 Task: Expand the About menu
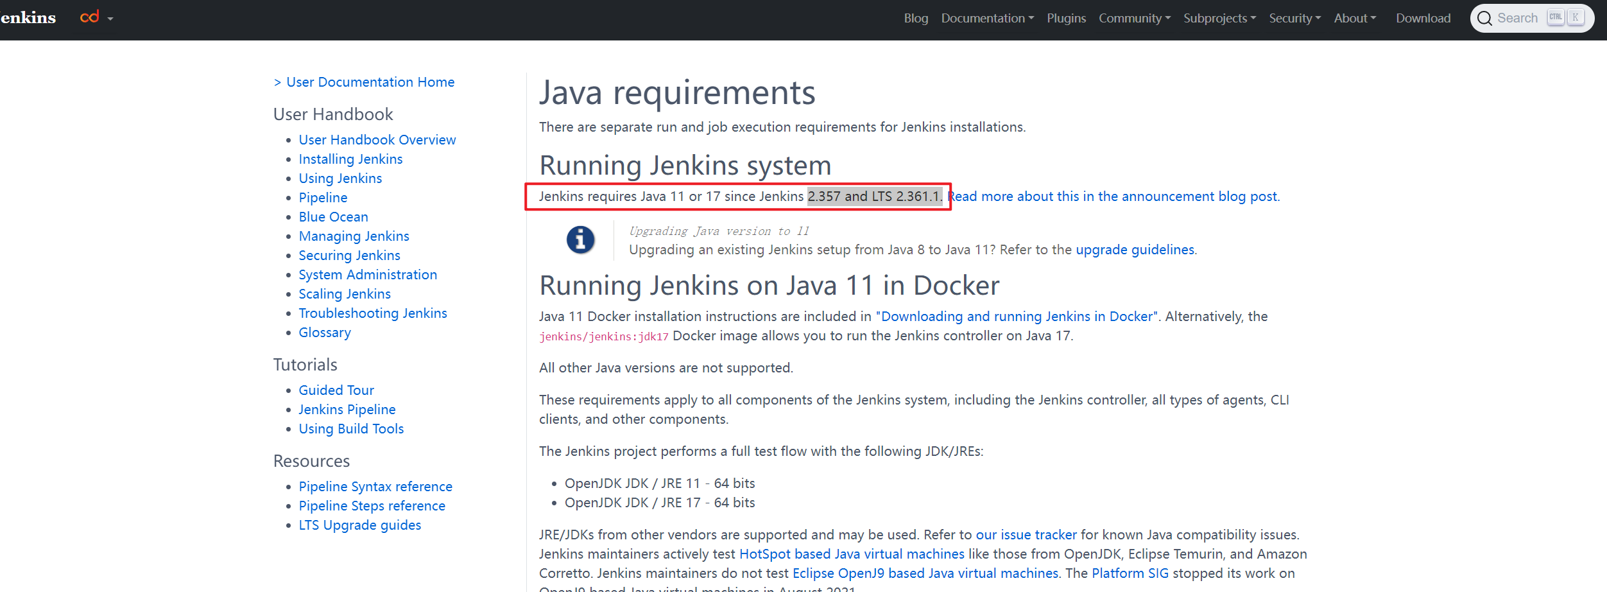1355,18
